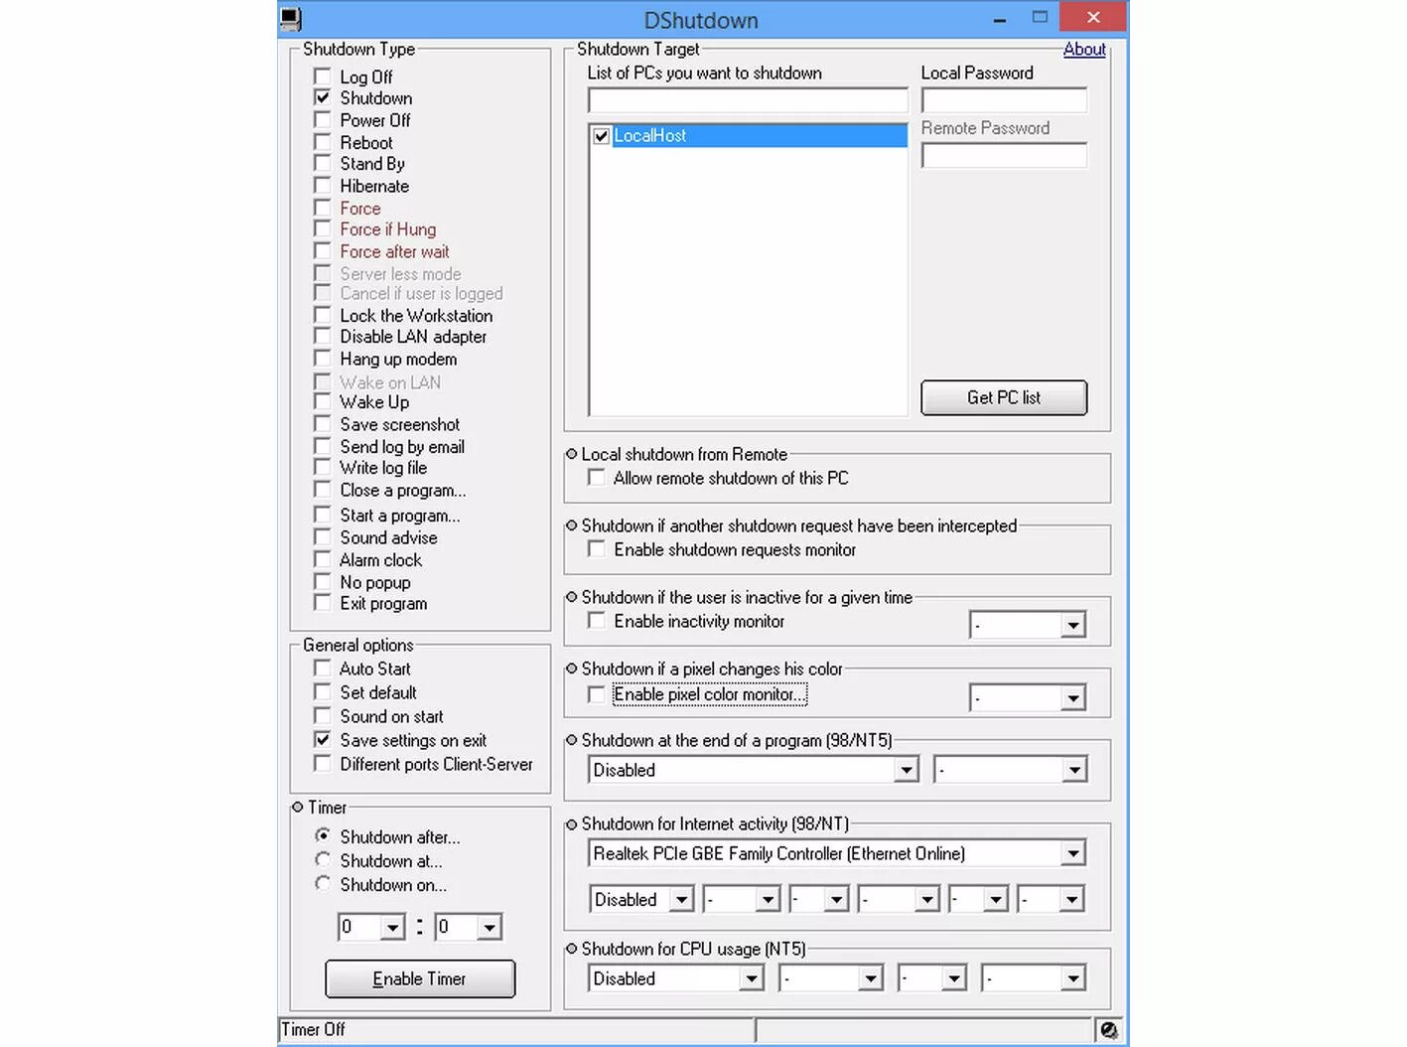Open Disabled dropdown under end of program
The height and width of the screenshot is (1047, 1407).
coord(906,770)
